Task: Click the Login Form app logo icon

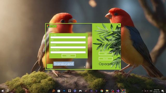Action: click(x=48, y=26)
